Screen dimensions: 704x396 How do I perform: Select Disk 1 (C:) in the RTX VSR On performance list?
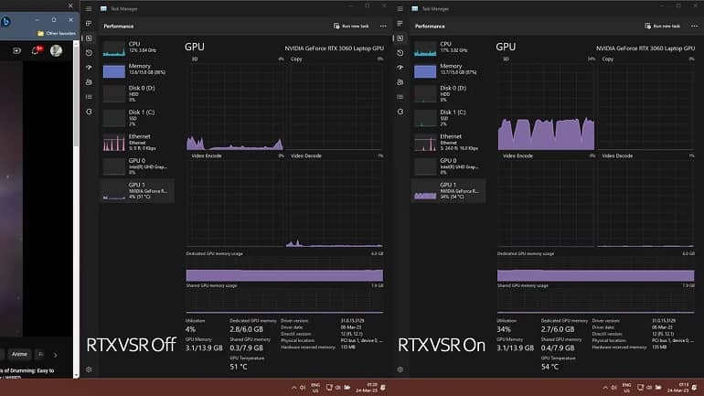tap(448, 118)
